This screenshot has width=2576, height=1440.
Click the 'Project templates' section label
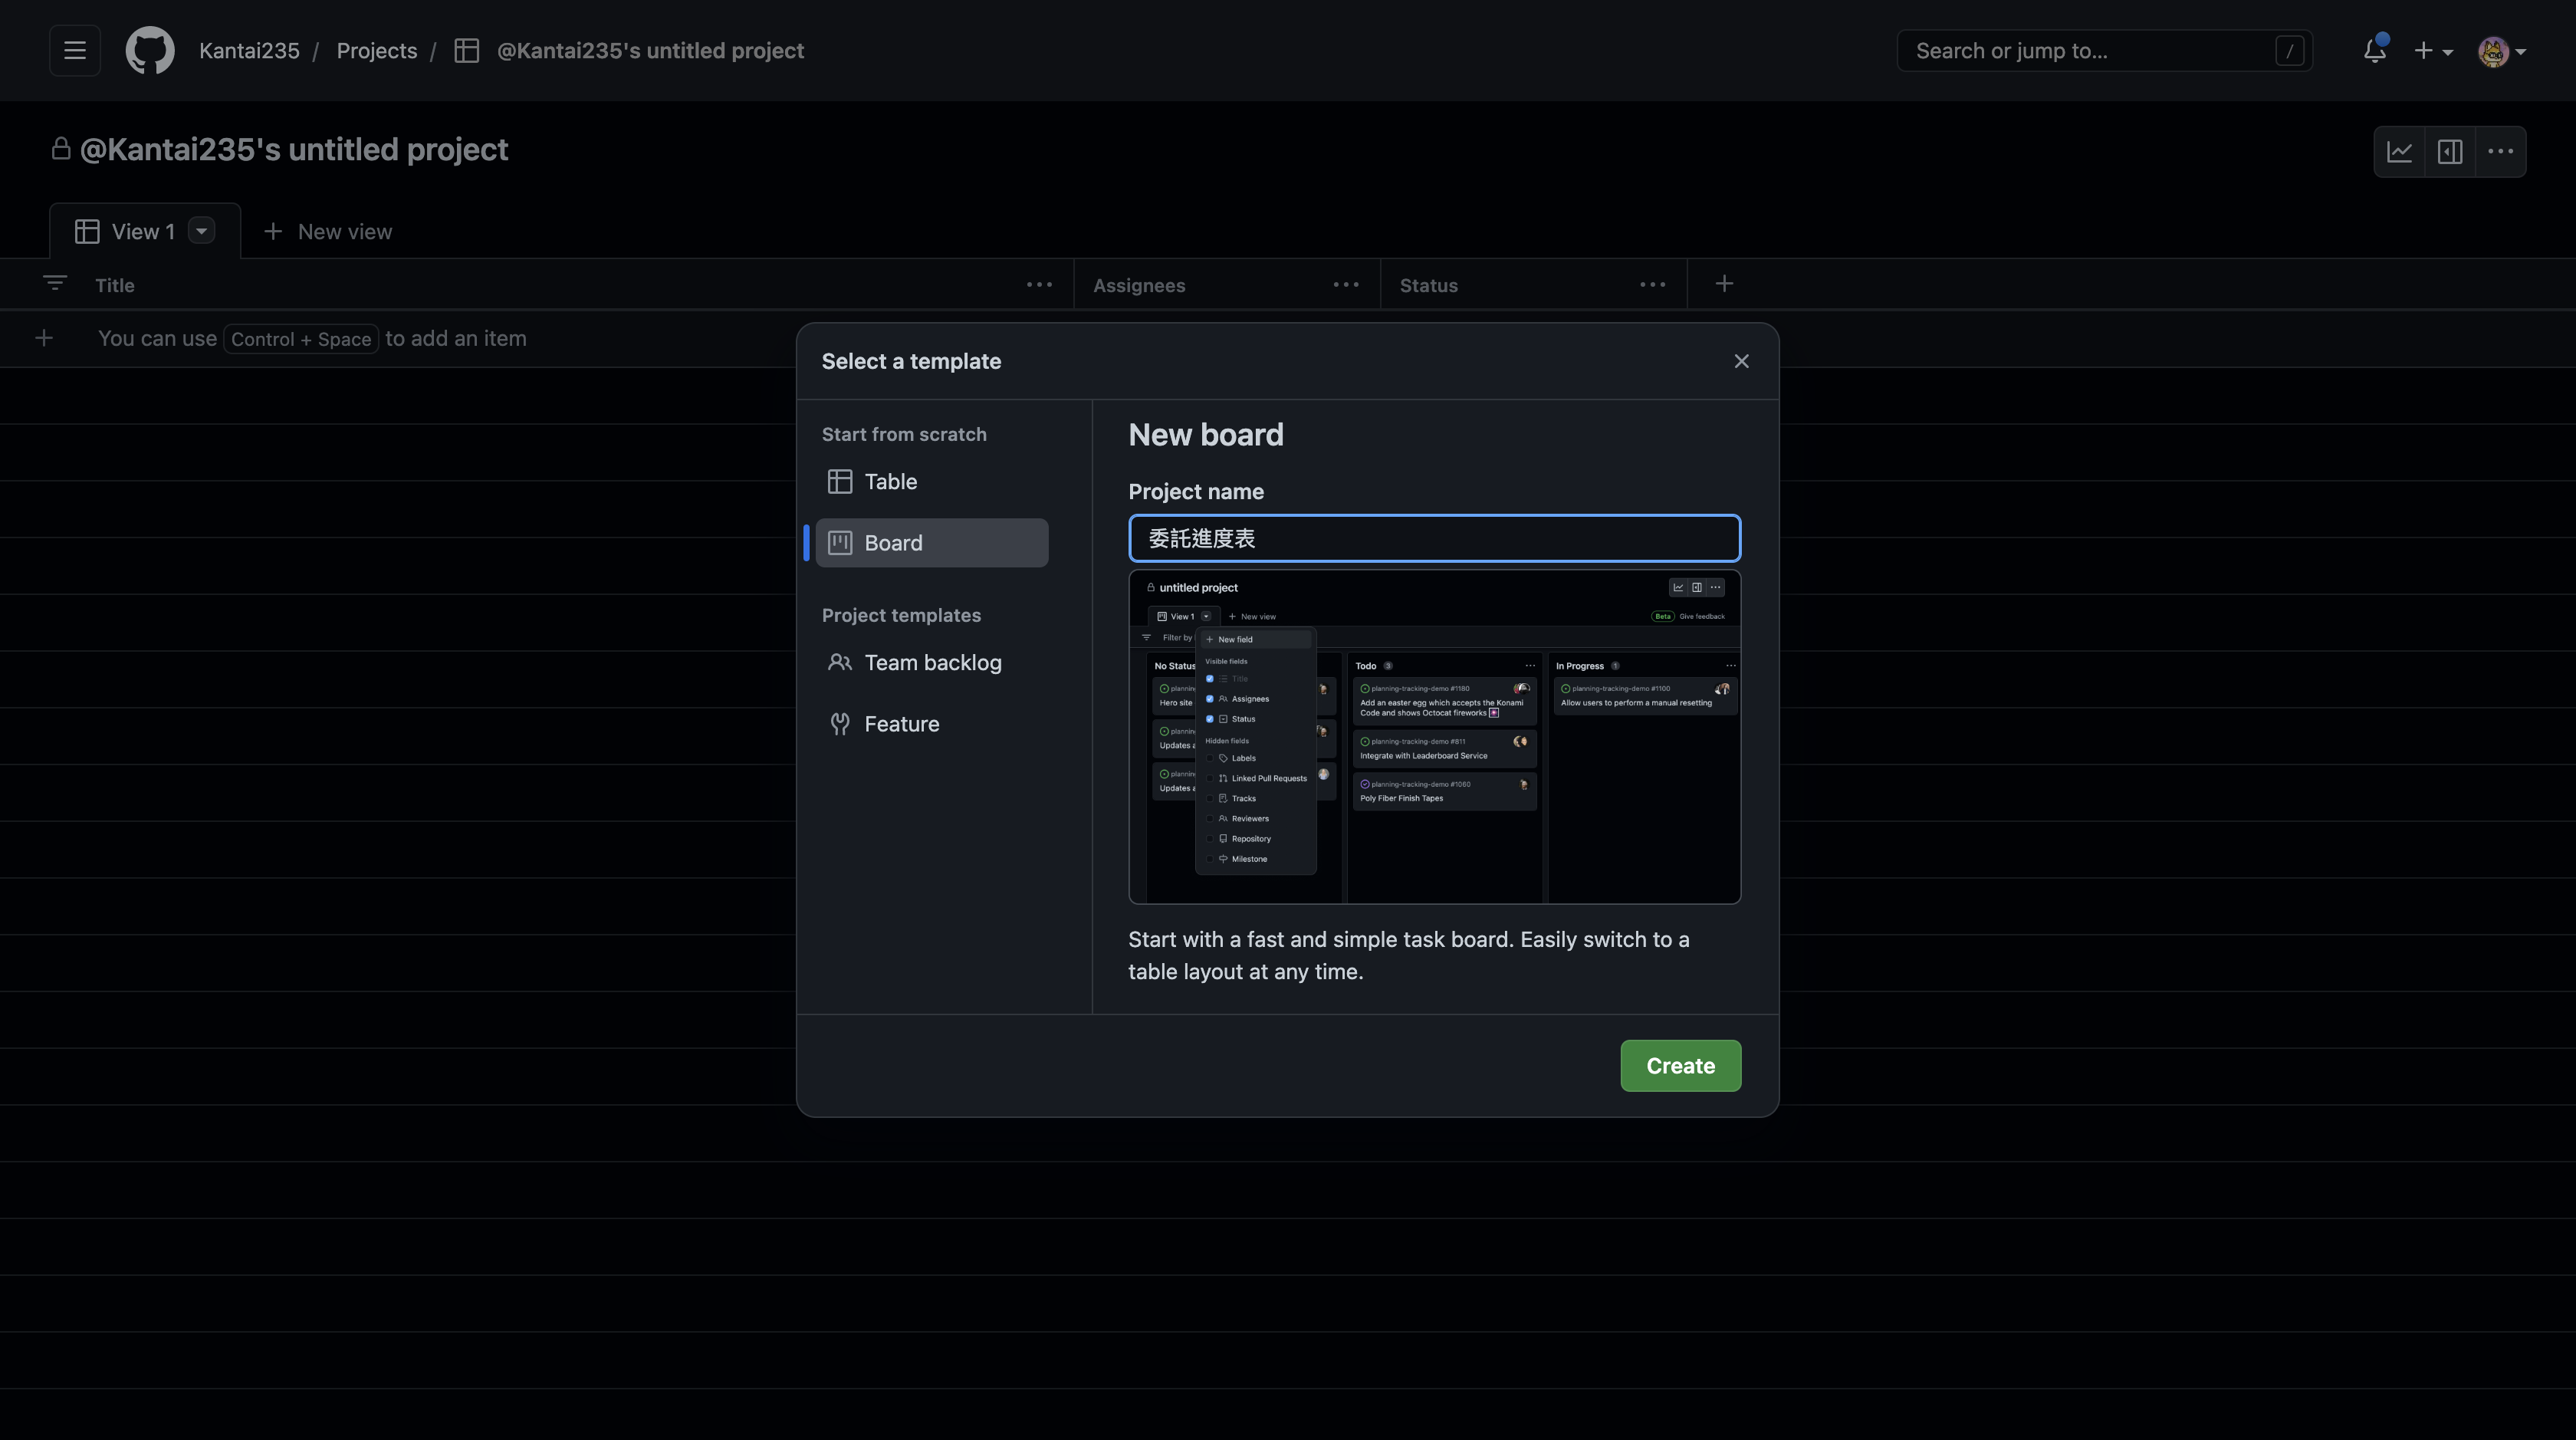(x=901, y=615)
